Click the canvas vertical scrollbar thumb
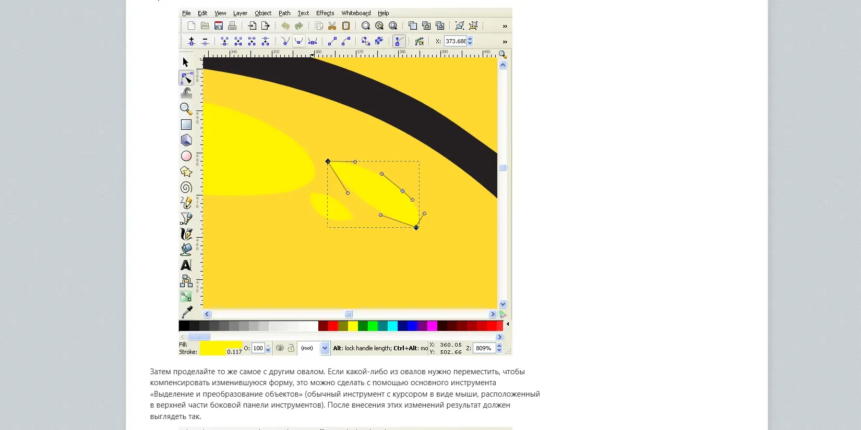 tap(503, 168)
